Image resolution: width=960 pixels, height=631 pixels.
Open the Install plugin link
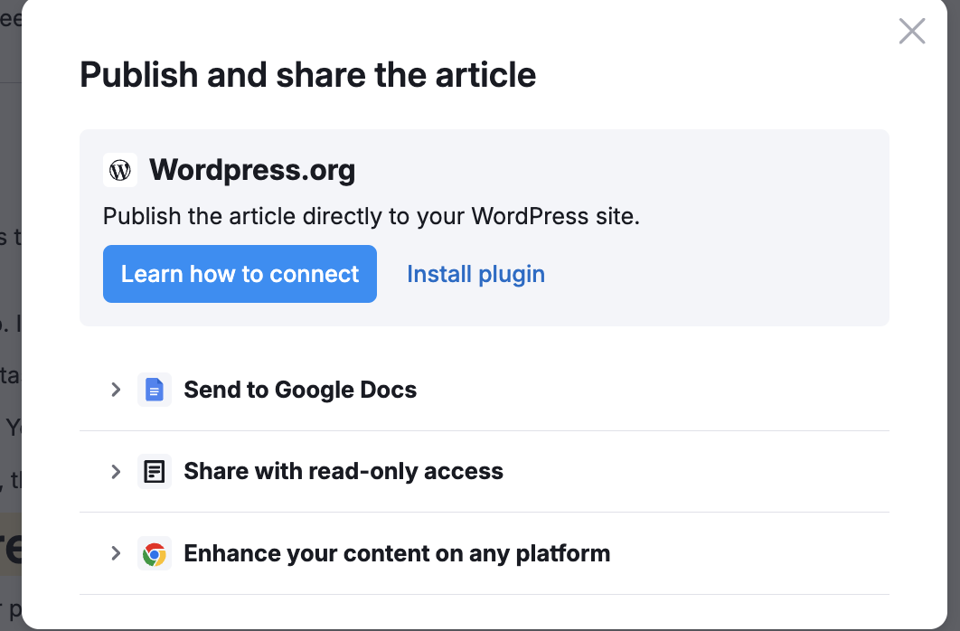[475, 274]
